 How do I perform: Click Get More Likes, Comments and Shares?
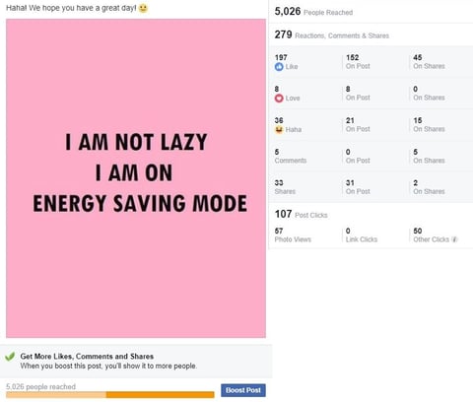pyautogui.click(x=87, y=357)
